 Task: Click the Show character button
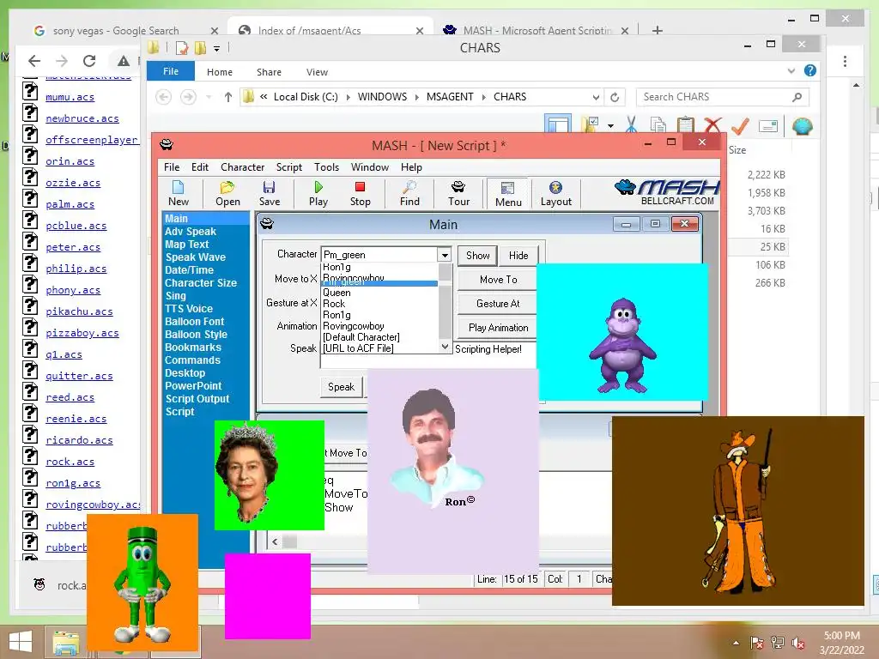click(x=477, y=256)
